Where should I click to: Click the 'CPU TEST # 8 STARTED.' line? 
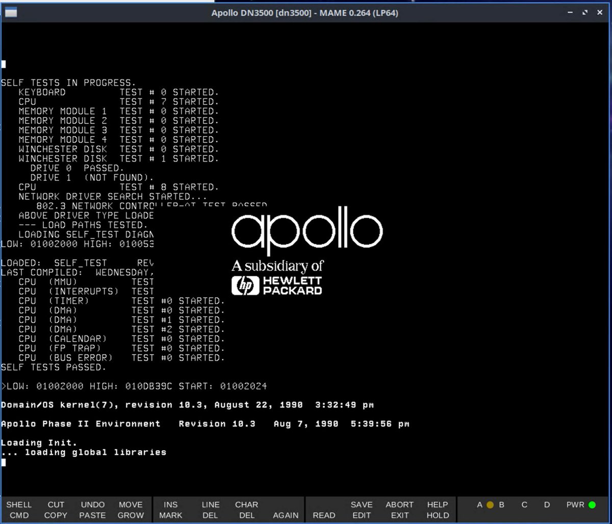[118, 187]
